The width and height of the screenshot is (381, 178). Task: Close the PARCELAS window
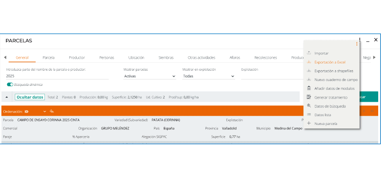pos(376,40)
